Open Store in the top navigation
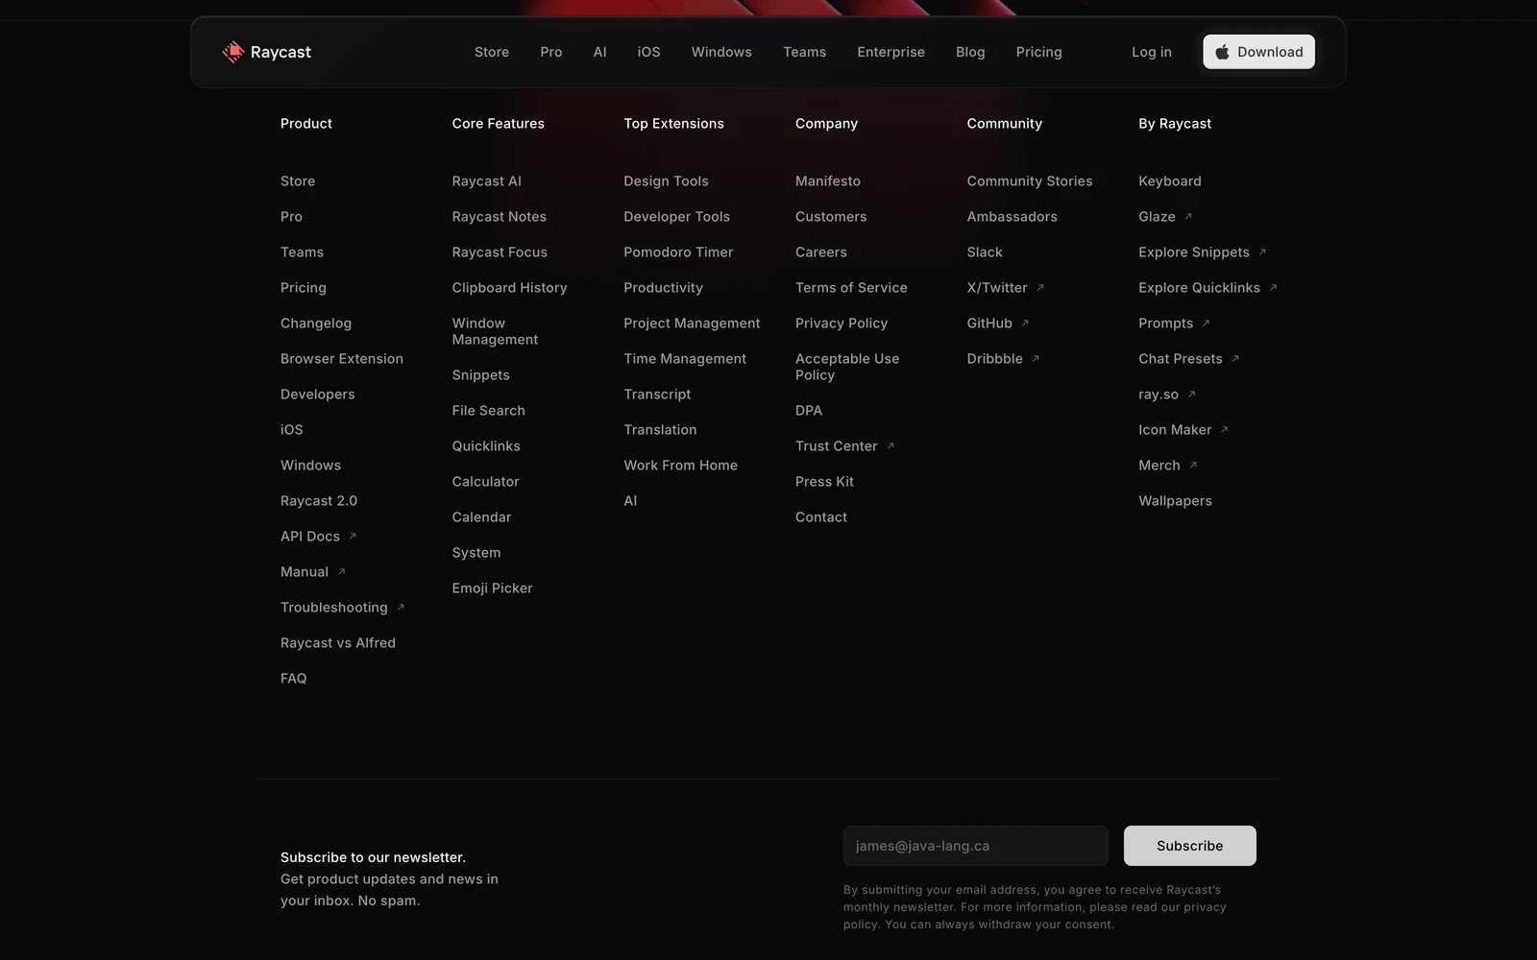The image size is (1537, 960). point(492,52)
